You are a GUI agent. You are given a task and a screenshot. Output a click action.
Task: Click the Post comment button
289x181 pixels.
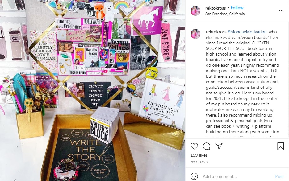pos(279,176)
